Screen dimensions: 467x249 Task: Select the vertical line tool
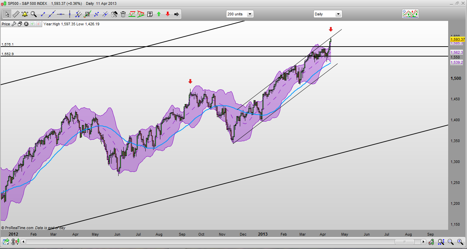point(70,14)
